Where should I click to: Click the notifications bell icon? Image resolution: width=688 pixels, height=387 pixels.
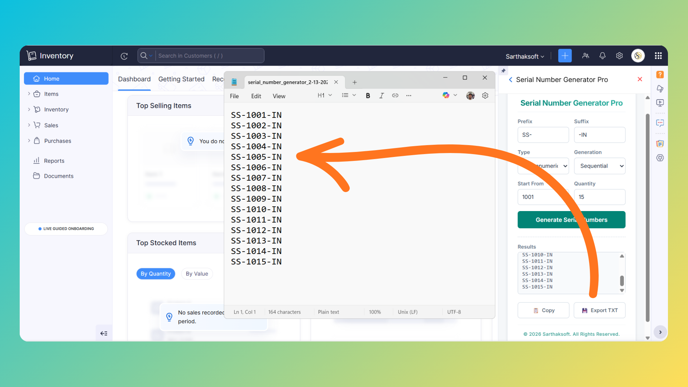click(602, 56)
